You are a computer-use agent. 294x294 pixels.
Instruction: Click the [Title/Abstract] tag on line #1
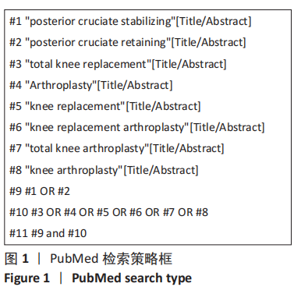coord(214,21)
